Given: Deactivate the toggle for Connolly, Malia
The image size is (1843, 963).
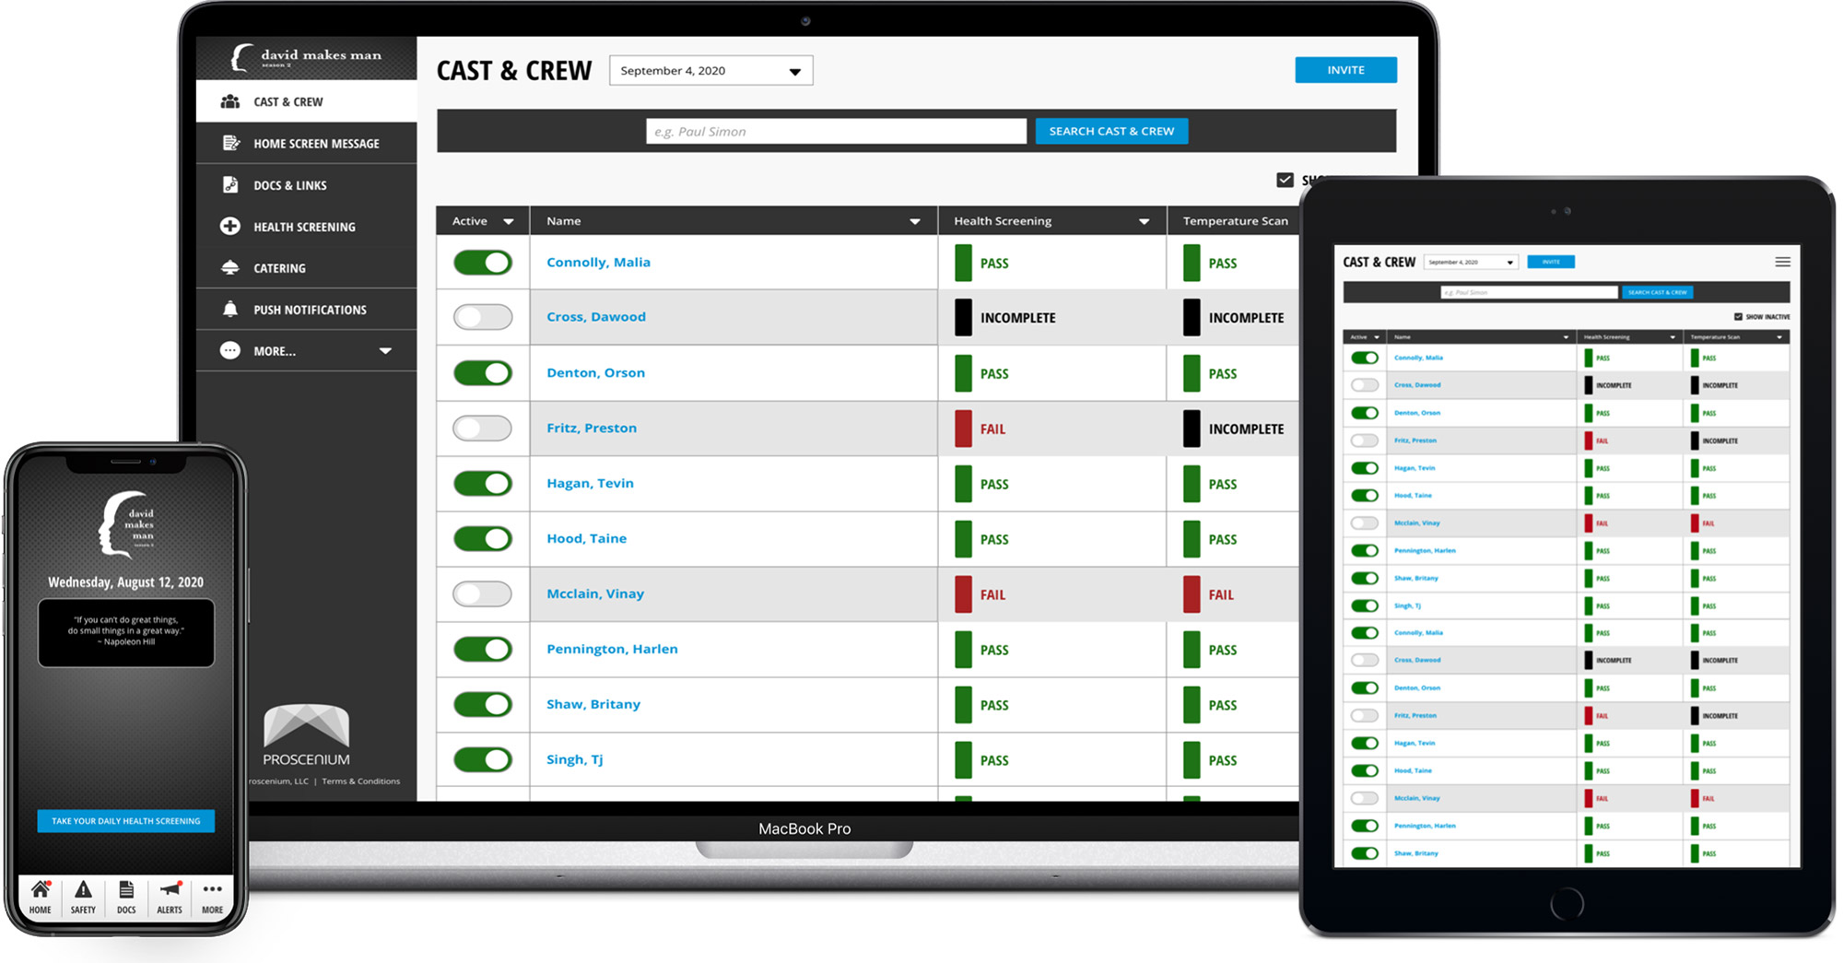Looking at the screenshot, I should click(482, 262).
